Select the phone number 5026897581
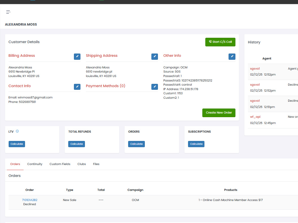 coord(27,102)
